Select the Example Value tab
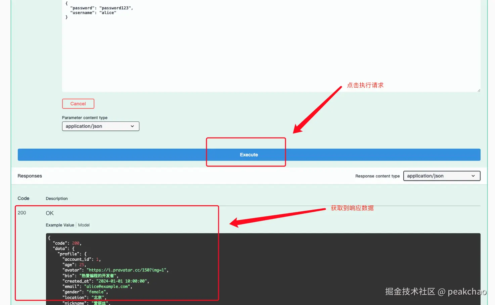This screenshot has height=305, width=495. pyautogui.click(x=60, y=225)
